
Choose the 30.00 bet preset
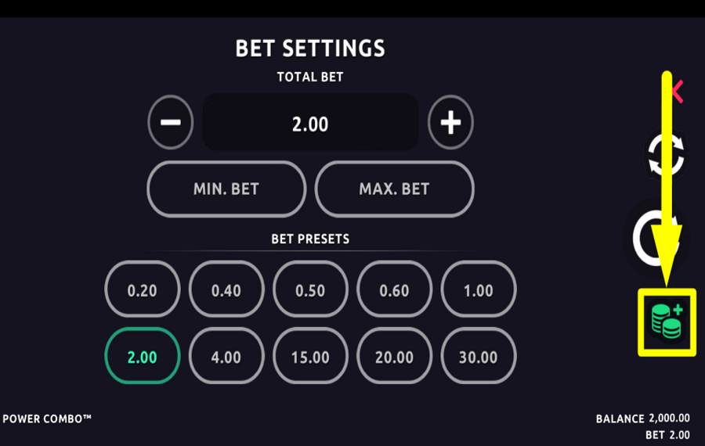pyautogui.click(x=478, y=357)
